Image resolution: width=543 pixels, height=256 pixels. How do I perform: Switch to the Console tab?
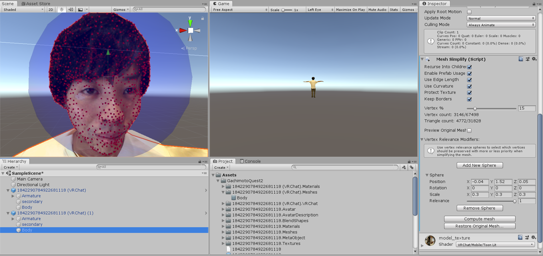click(x=250, y=161)
